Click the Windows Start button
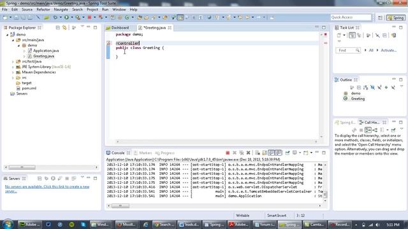This screenshot has height=229, width=408. (8, 225)
